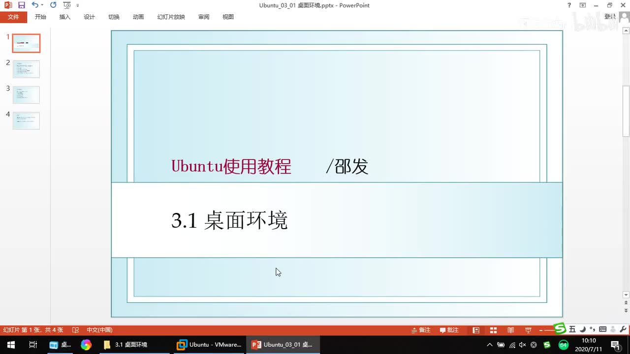630x354 pixels.
Task: Open the Windows notification center
Action: coord(615,345)
